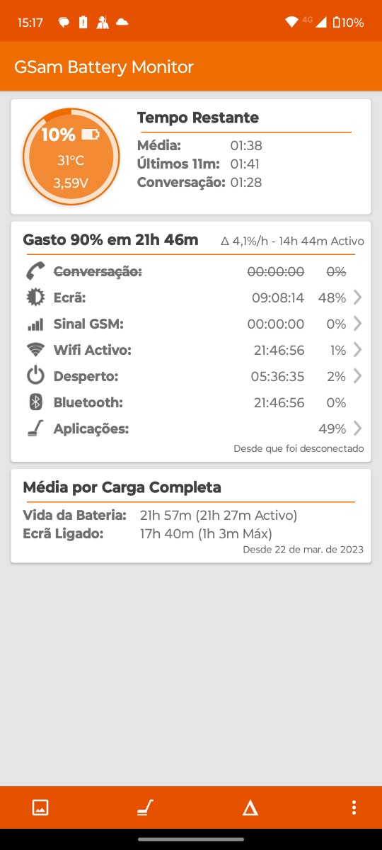Open the three-dot overflow menu

pyautogui.click(x=354, y=807)
